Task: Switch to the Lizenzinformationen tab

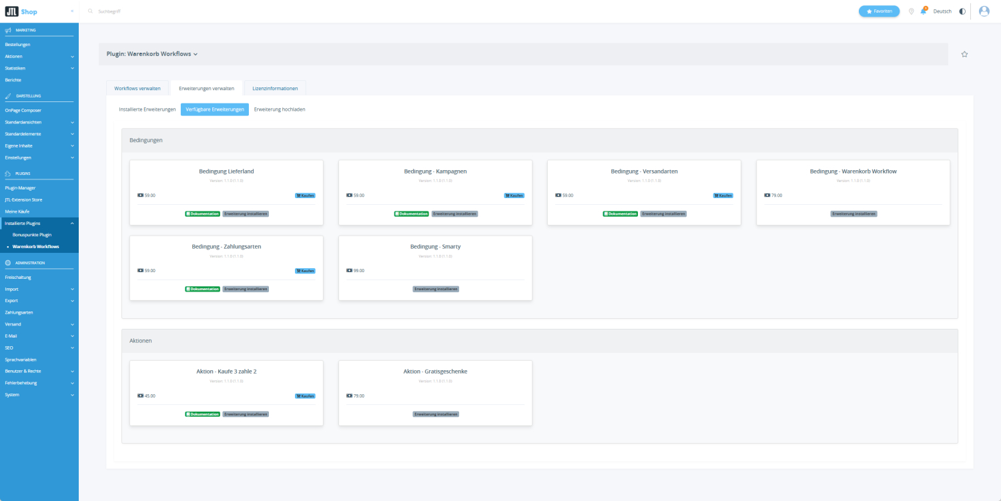Action: click(x=275, y=88)
